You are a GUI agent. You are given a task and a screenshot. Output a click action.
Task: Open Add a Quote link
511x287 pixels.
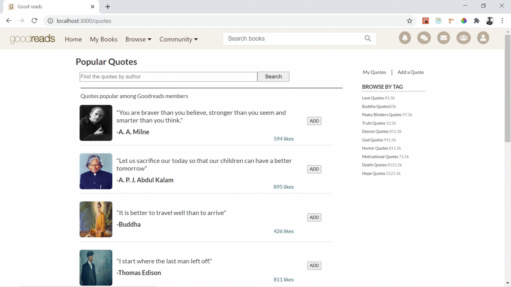pyautogui.click(x=411, y=72)
